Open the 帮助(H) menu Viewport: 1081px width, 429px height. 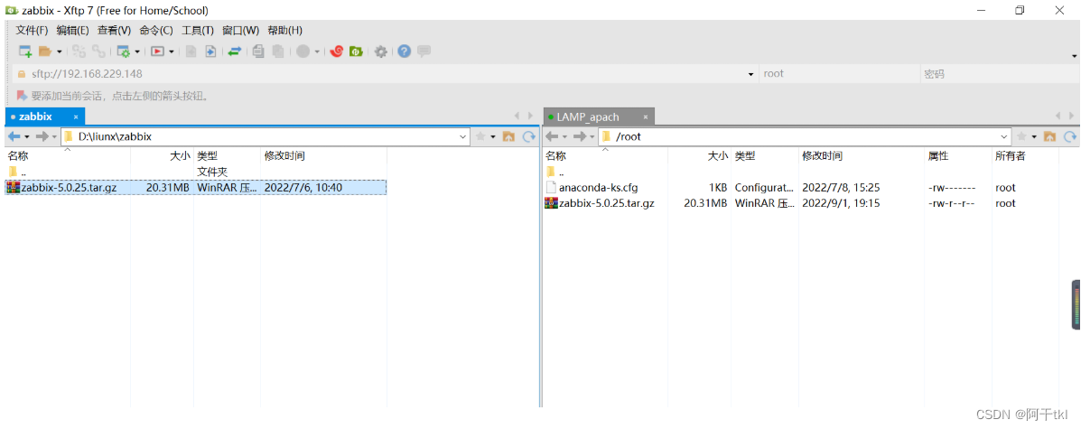click(x=284, y=31)
